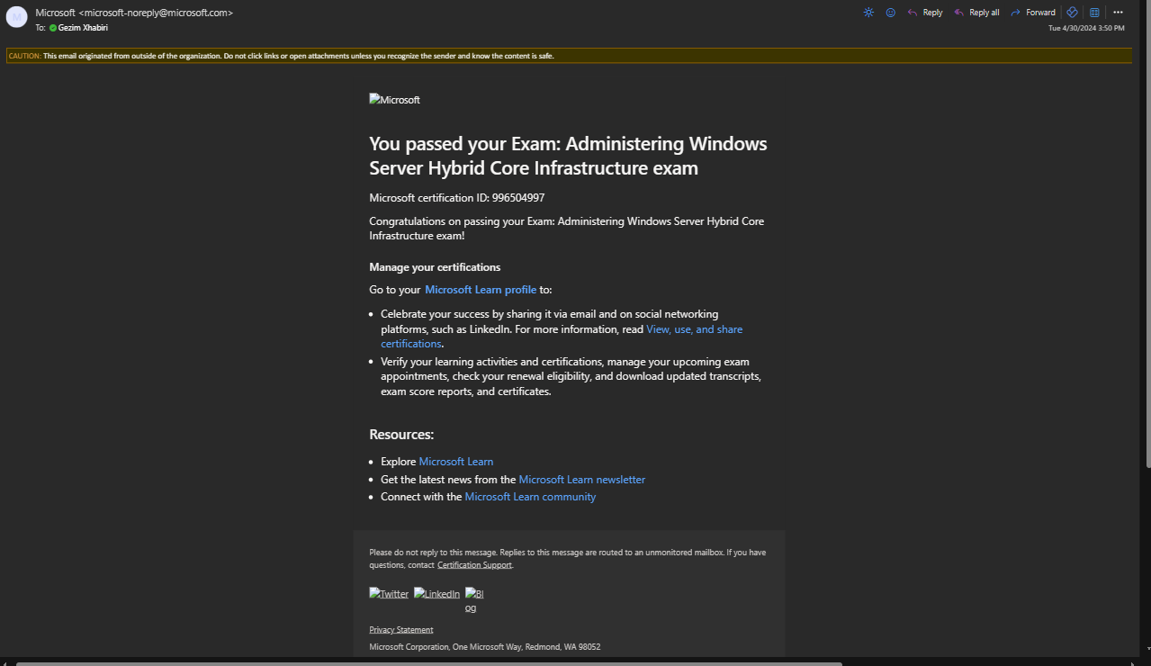Click the Microsoft Corporation address line
This screenshot has width=1151, height=666.
pos(484,647)
